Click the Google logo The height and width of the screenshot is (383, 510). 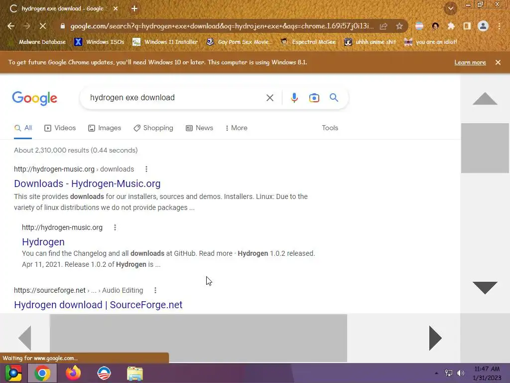pyautogui.click(x=34, y=98)
